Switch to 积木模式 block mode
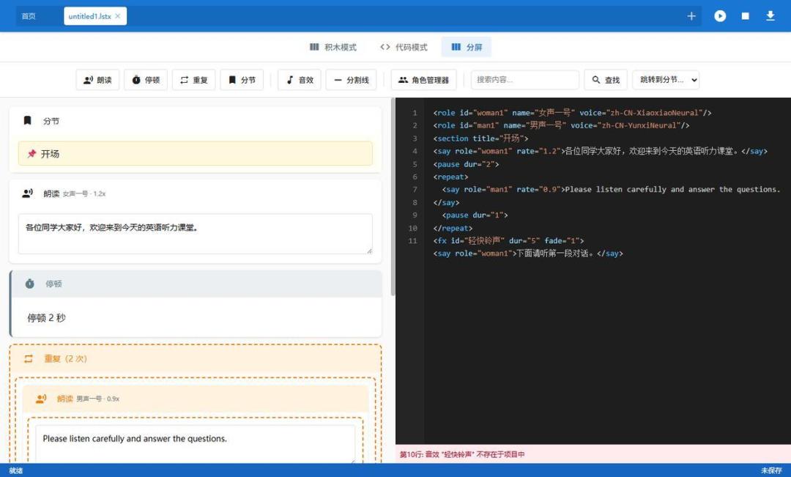The height and width of the screenshot is (477, 791). pos(333,47)
